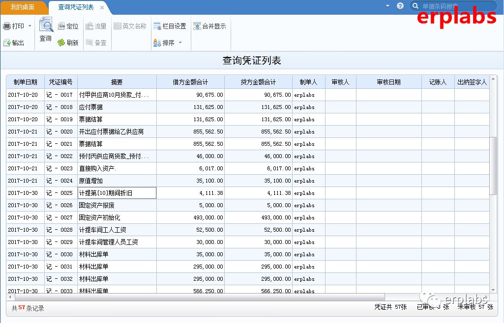This screenshot has height=323, width=504.
Task: Click the 打印 print icon
Action: pos(7,26)
